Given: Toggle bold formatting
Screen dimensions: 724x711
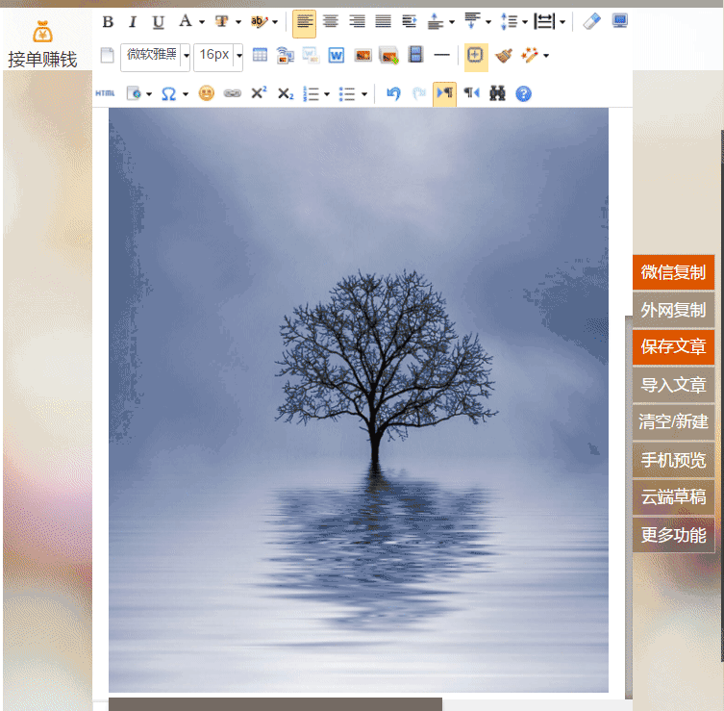Looking at the screenshot, I should tap(108, 22).
